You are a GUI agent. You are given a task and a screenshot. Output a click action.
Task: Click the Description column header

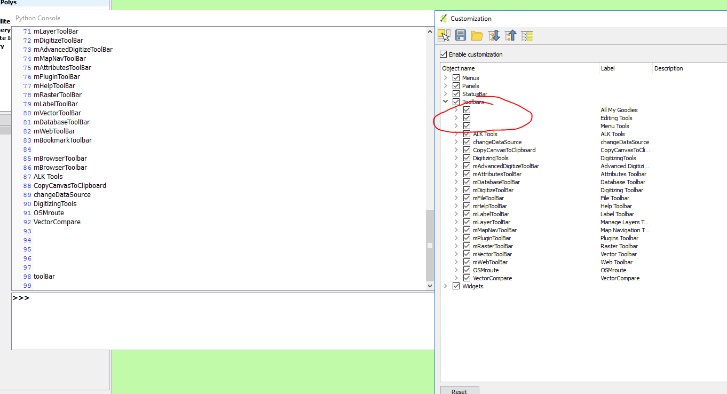(690, 68)
